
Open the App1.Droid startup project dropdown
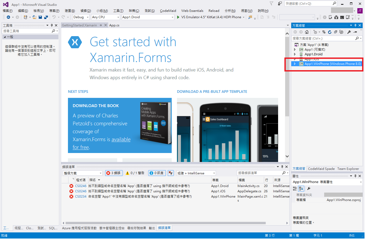coord(148,17)
